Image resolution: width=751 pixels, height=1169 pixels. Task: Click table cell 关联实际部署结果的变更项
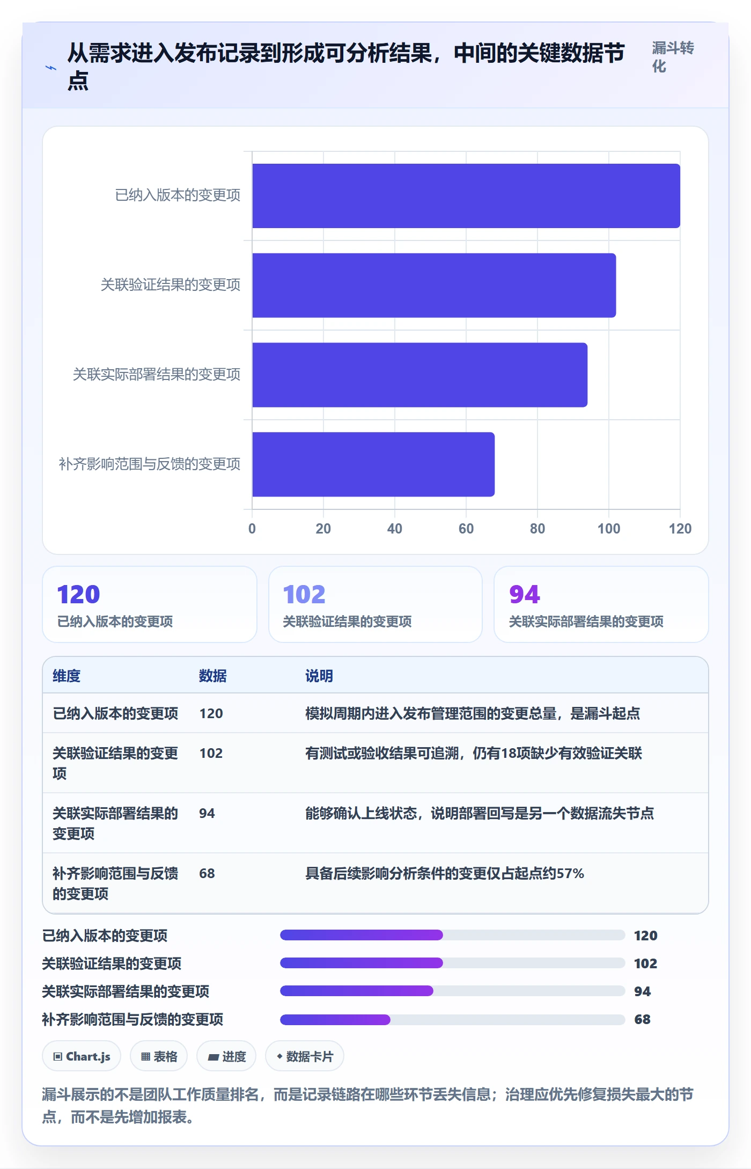[x=115, y=823]
